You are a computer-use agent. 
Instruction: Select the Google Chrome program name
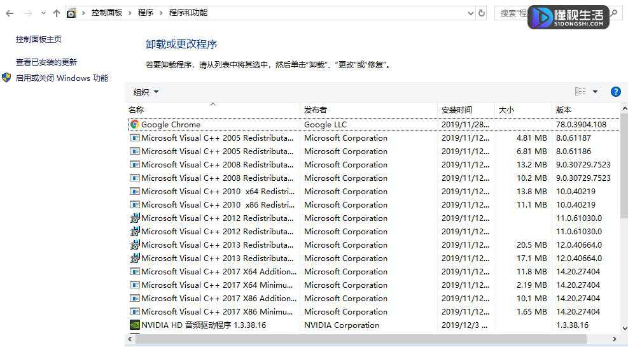[x=171, y=125]
